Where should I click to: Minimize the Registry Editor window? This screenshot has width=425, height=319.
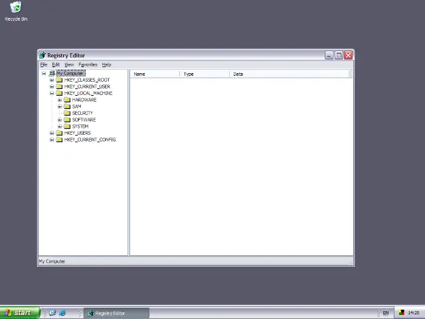(329, 55)
